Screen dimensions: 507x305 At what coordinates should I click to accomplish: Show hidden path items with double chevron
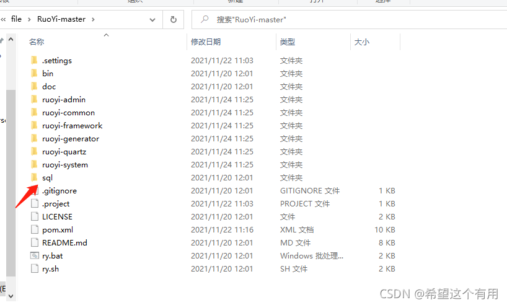click(x=3, y=19)
